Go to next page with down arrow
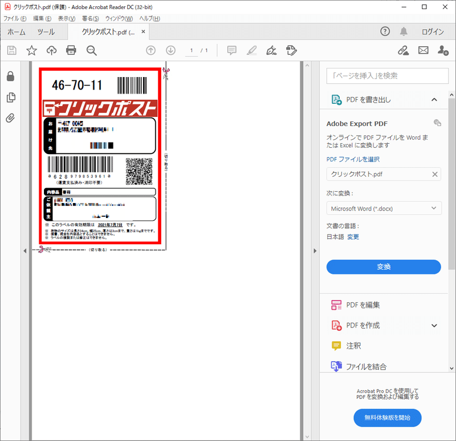The image size is (456, 441). point(170,50)
